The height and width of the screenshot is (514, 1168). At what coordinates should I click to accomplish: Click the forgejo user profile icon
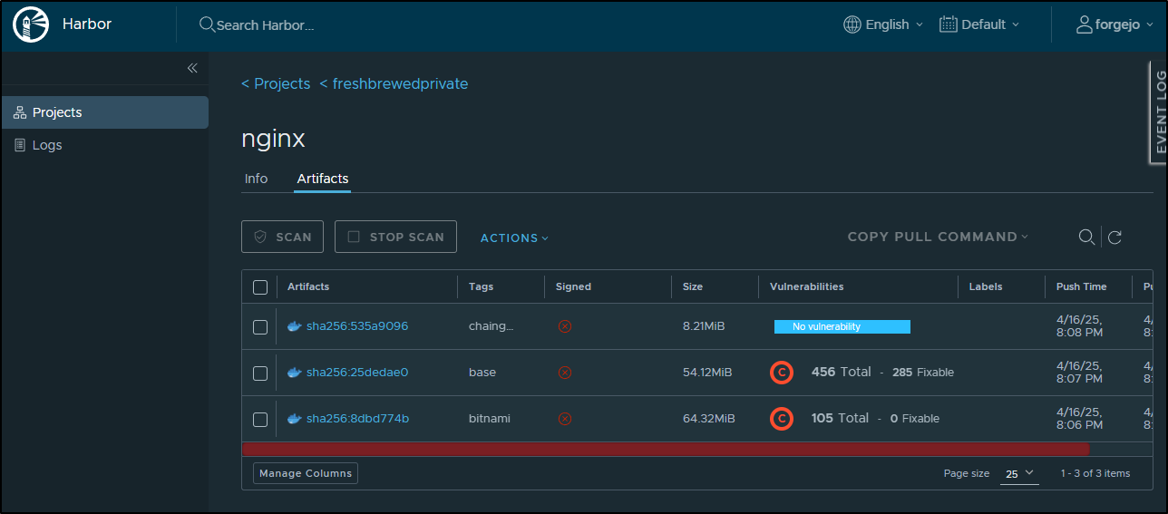(1084, 24)
